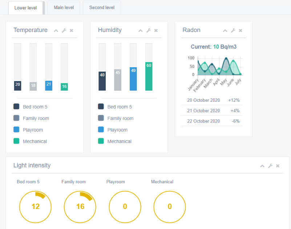This screenshot has width=291, height=229.
Task: Click the Bed room 5 swatch in Temperature legend
Action: click(16, 107)
